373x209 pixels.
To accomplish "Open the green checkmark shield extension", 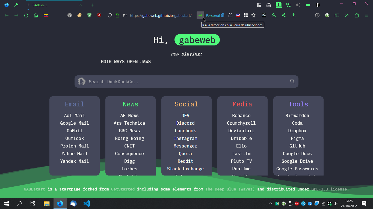I will (x=89, y=16).
